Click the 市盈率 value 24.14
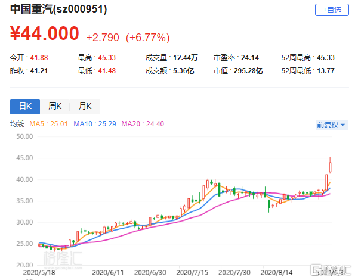 [x=250, y=58]
